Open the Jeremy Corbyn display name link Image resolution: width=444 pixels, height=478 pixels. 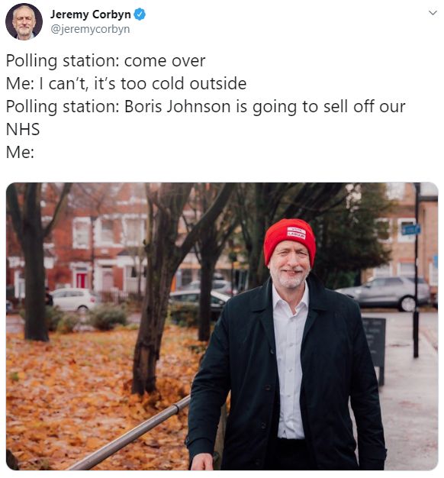coord(90,15)
